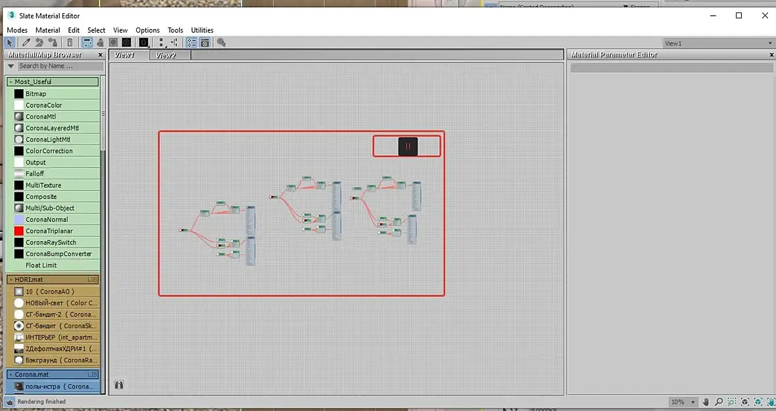Switch to the View2 tab
The height and width of the screenshot is (411, 776).
[x=170, y=55]
